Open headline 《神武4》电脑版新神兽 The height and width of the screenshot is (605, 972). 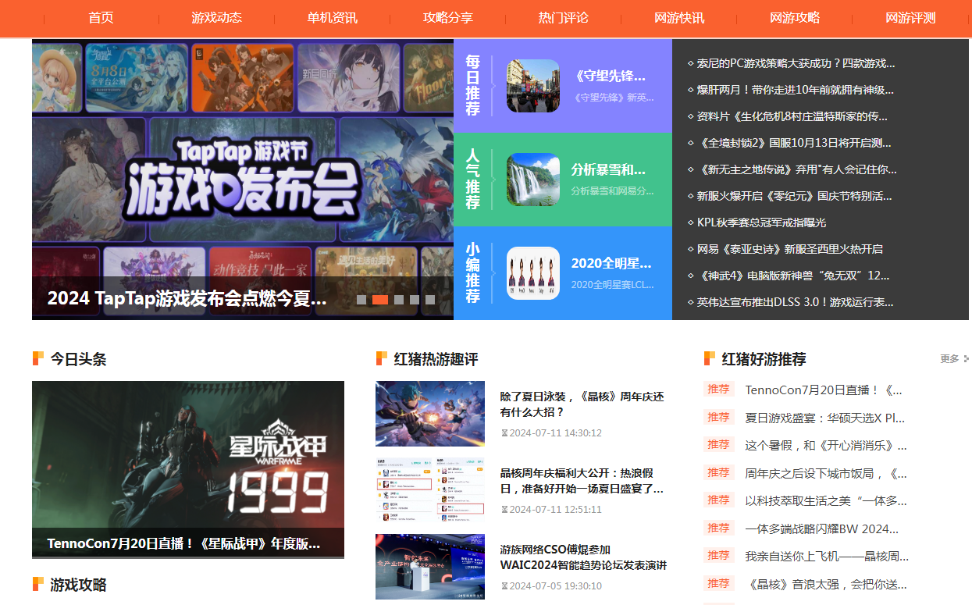792,276
